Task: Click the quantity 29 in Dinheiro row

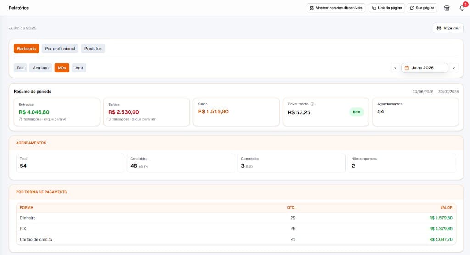Action: pyautogui.click(x=292, y=218)
